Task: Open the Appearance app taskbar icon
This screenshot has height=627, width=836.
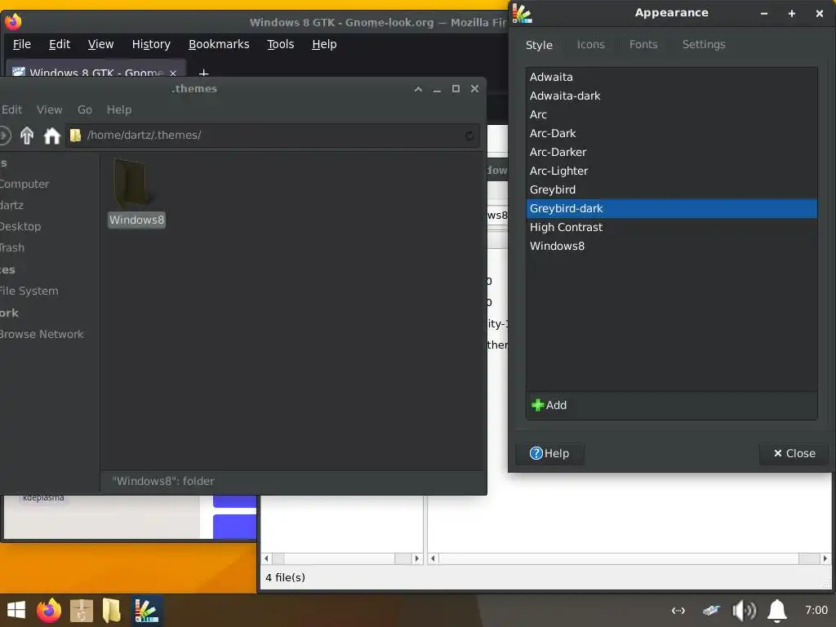Action: 146,611
